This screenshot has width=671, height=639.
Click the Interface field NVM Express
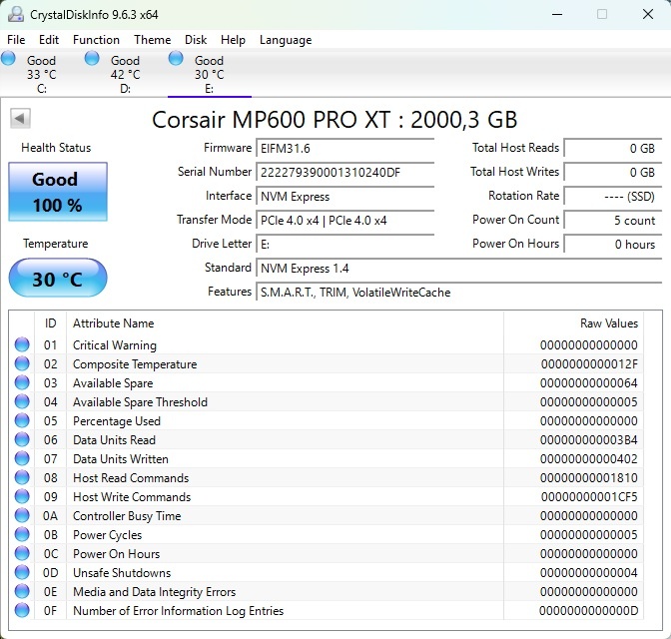344,197
